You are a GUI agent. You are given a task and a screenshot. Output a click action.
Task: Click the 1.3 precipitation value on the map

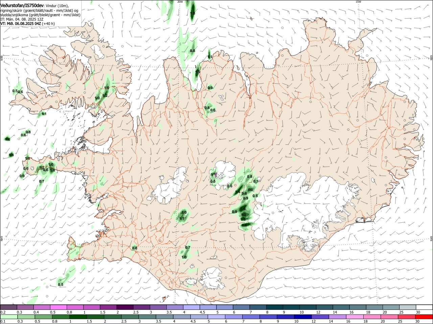(x=243, y=219)
